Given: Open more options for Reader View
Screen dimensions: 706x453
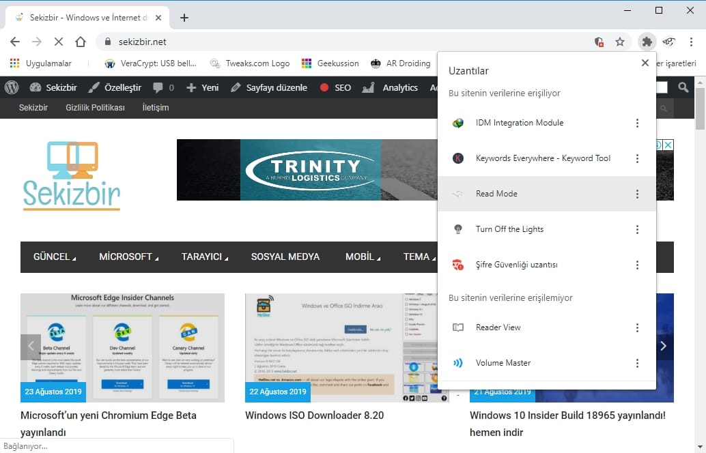Looking at the screenshot, I should [637, 327].
